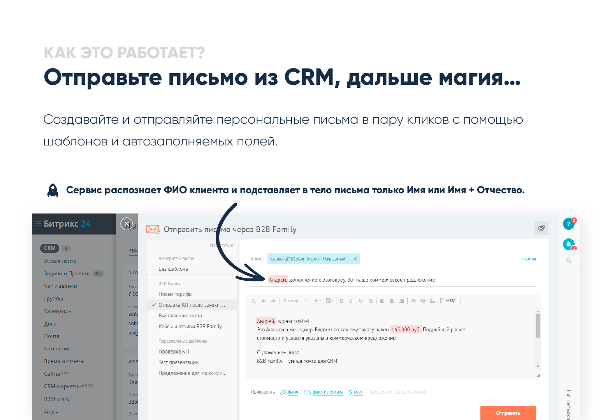Open Время и отчеты in sidebar
The height and width of the screenshot is (420, 612).
[64, 361]
